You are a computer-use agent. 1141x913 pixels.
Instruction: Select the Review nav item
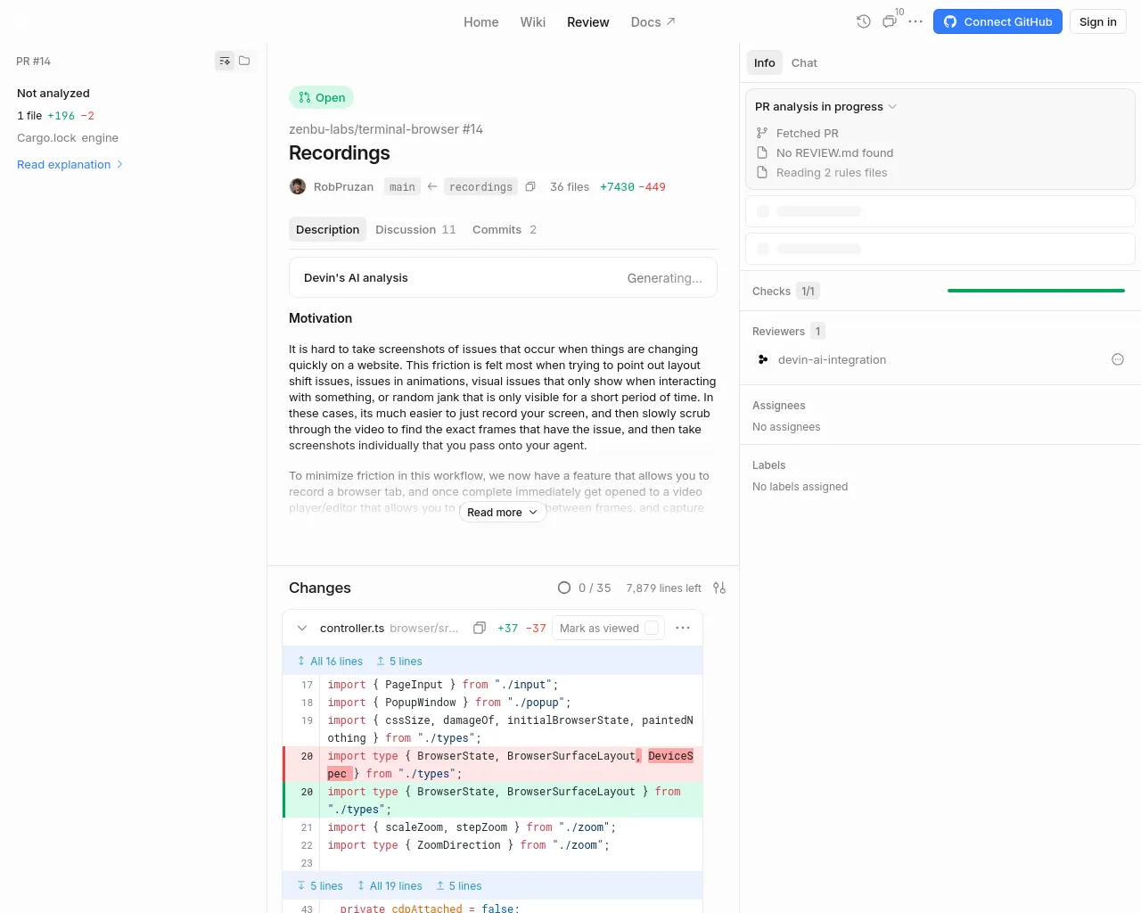click(588, 21)
